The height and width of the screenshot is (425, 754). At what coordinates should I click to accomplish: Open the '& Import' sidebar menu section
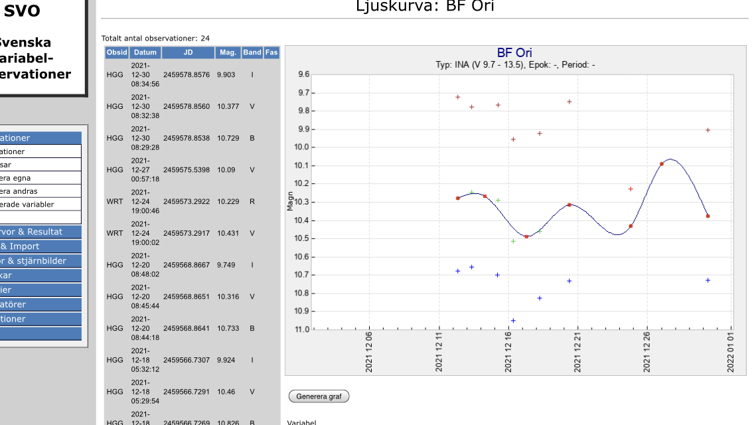point(40,246)
